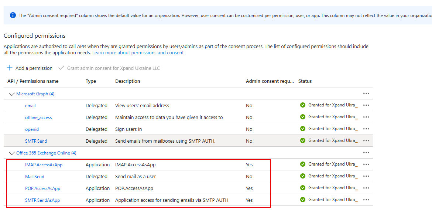The image size is (432, 214).
Task: Open the offline_access permission link
Action: coord(38,118)
